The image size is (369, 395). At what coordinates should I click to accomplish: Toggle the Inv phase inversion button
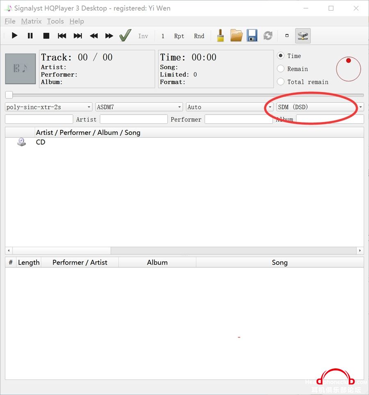(143, 36)
